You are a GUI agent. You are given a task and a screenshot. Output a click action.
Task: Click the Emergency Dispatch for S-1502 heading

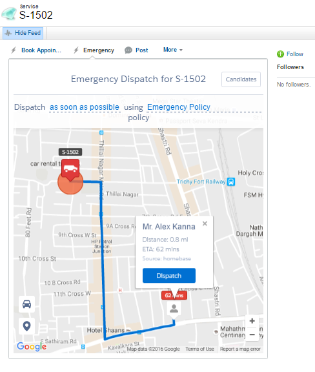pyautogui.click(x=138, y=79)
